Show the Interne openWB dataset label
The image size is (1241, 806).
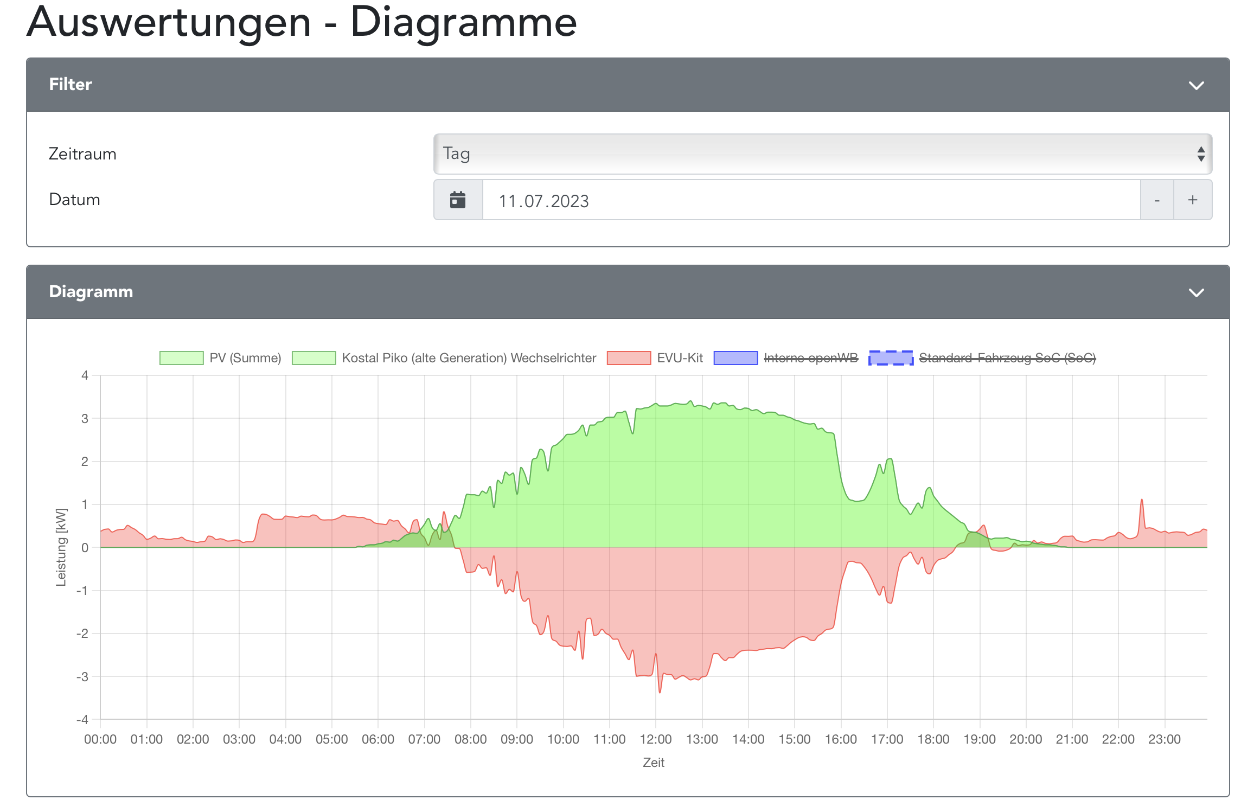pyautogui.click(x=811, y=358)
